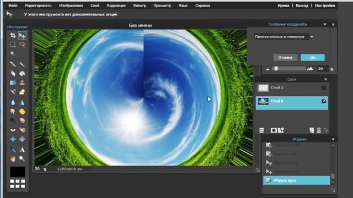Open the Настройки link
Image resolution: width=353 pixels, height=198 pixels.
pos(325,5)
